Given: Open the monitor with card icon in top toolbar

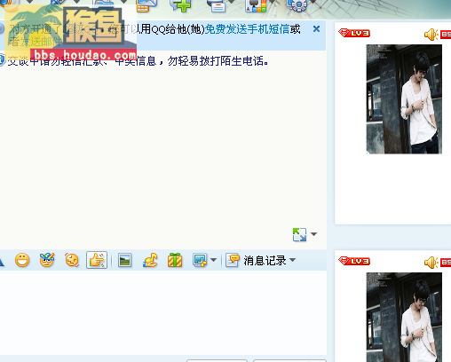Looking at the screenshot, I should point(218,6).
